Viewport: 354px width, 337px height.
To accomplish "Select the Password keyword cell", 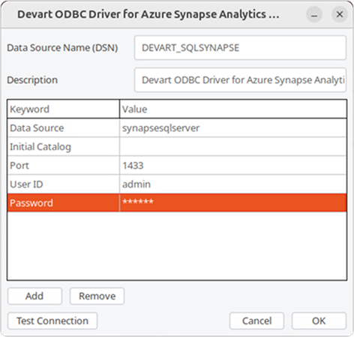I will [64, 203].
